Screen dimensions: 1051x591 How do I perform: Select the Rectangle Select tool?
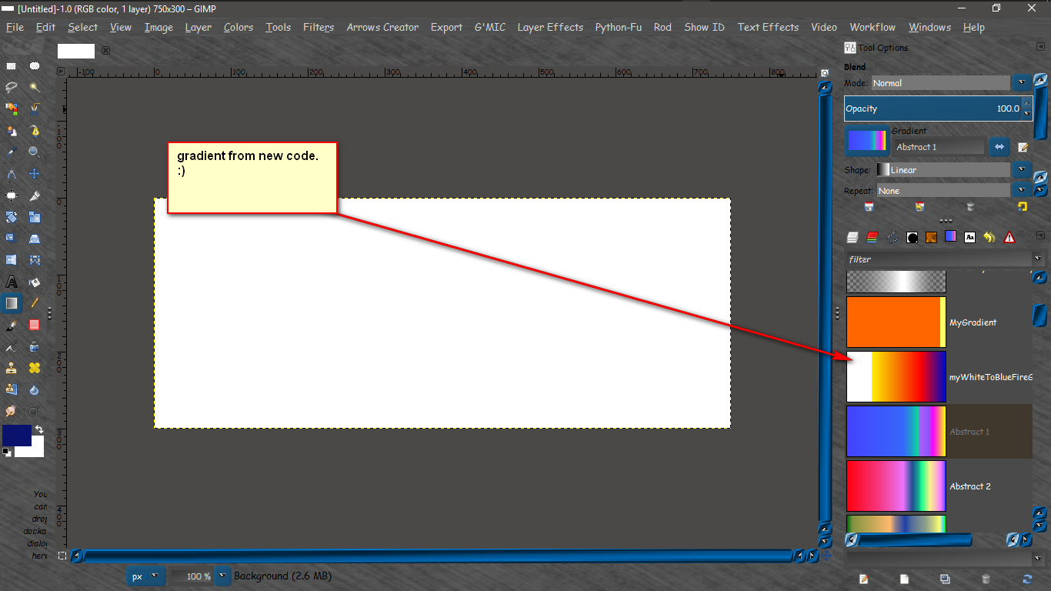[x=12, y=66]
